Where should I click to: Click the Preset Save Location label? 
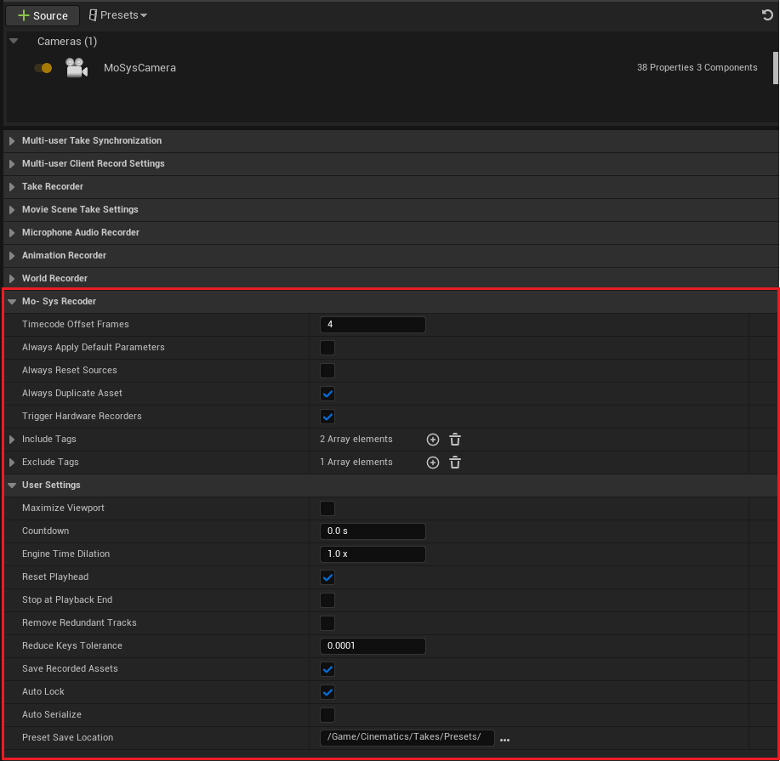[68, 738]
